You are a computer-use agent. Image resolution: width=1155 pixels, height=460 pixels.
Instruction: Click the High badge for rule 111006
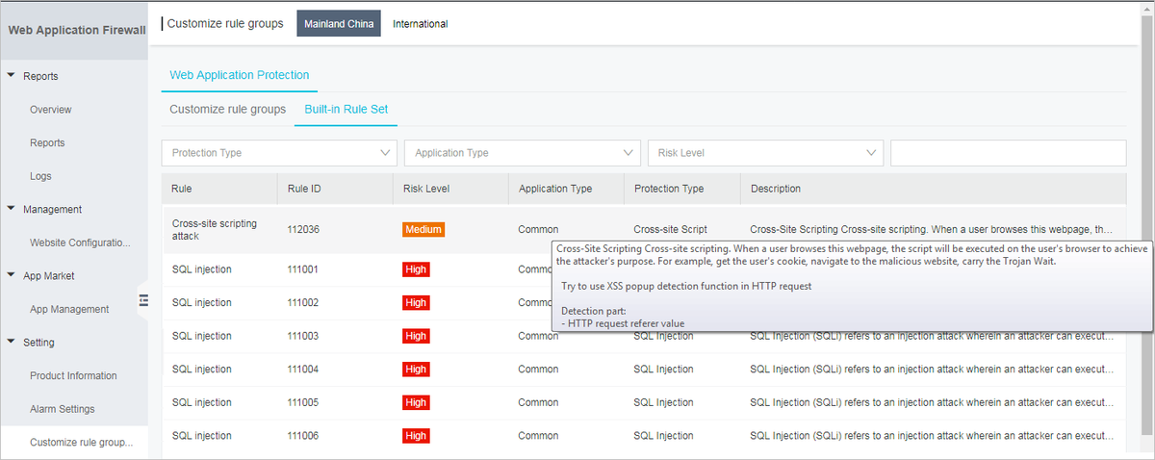point(416,436)
